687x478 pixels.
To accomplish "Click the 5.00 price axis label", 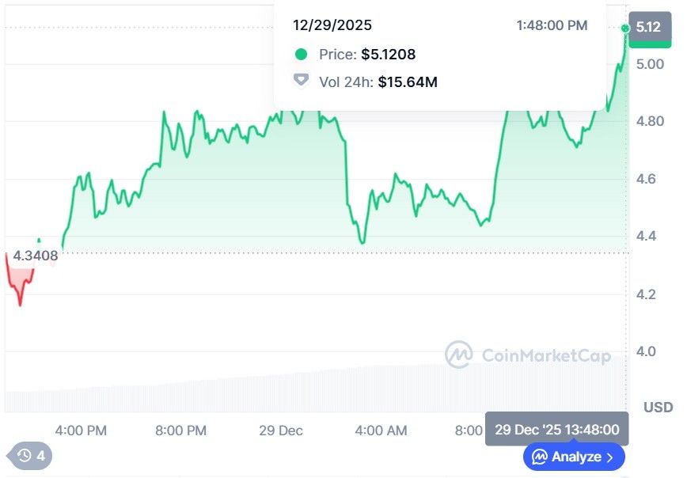I will click(x=649, y=64).
